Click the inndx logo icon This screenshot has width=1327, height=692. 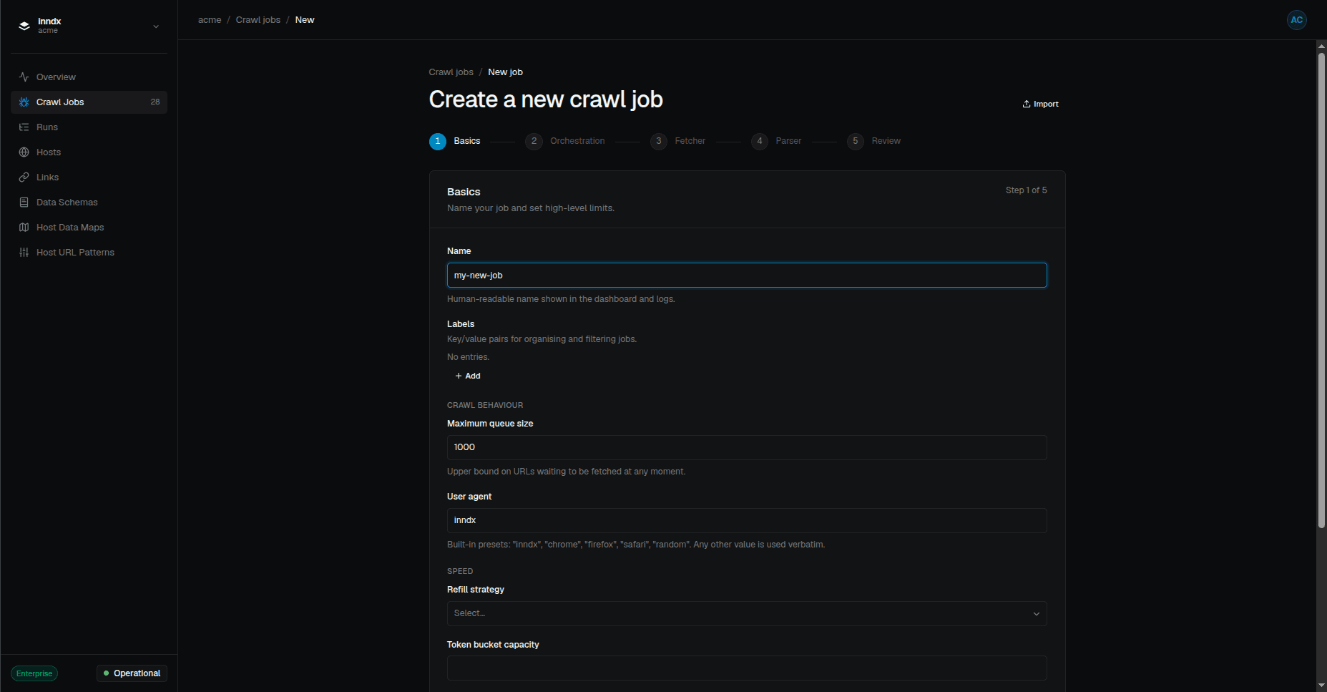click(24, 26)
